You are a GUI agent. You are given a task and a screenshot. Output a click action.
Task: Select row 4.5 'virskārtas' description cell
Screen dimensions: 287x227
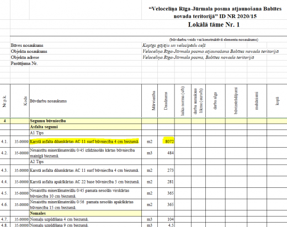[86, 193]
